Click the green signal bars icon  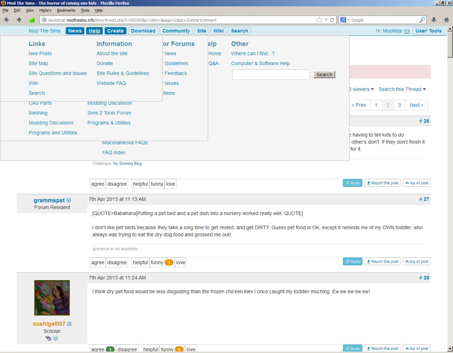(x=32, y=20)
